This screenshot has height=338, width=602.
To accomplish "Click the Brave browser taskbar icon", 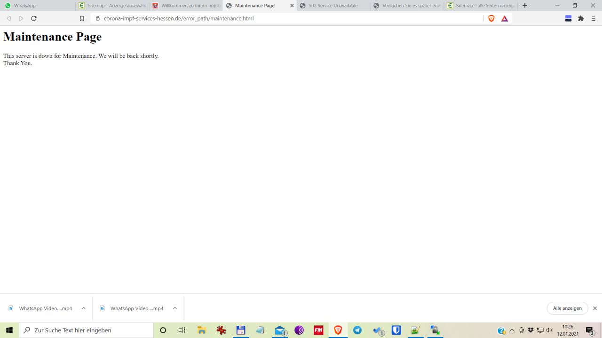I will click(x=338, y=330).
